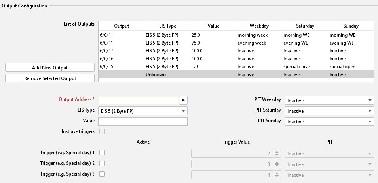
Task: Open the PIT Weekday dropdown
Action: (x=329, y=101)
